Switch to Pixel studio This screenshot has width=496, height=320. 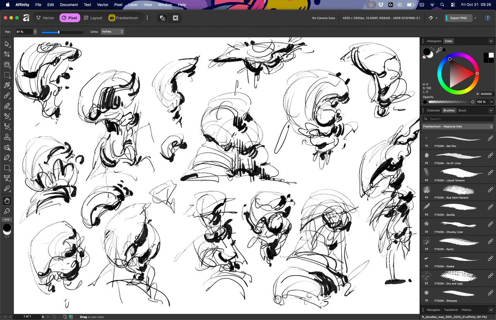[69, 18]
